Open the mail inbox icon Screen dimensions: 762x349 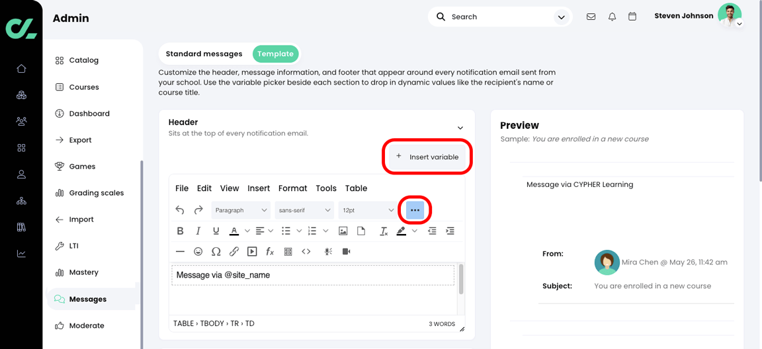coord(591,17)
